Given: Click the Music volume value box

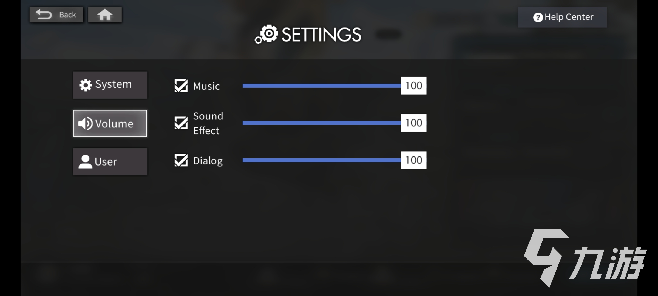Looking at the screenshot, I should tap(413, 86).
